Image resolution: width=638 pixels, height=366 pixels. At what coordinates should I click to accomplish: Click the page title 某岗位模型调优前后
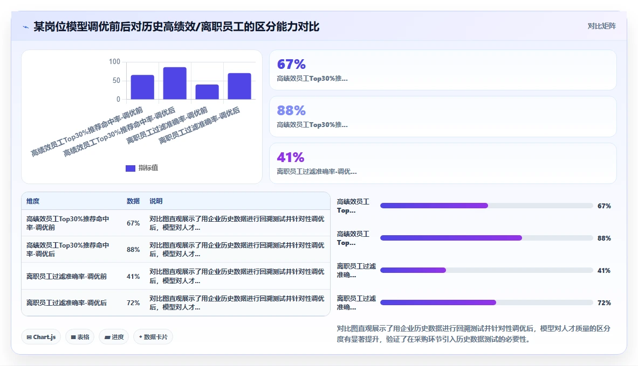click(x=176, y=27)
